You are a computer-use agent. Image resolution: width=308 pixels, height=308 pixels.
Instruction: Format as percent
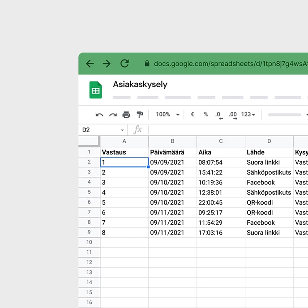coord(206,115)
